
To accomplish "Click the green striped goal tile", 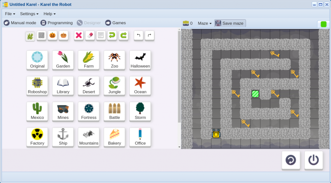I will tap(255, 94).
